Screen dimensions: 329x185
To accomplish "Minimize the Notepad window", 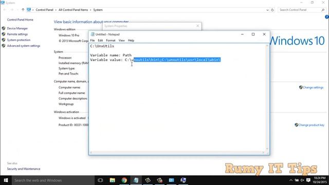I will pyautogui.click(x=242, y=34).
